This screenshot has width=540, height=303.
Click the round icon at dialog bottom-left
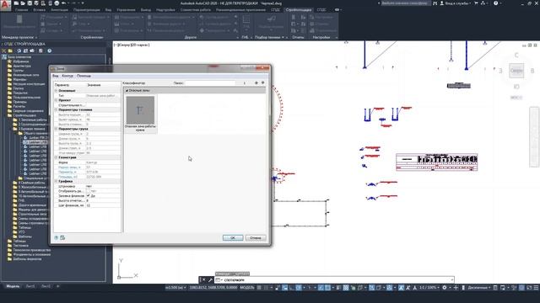[x=57, y=237]
